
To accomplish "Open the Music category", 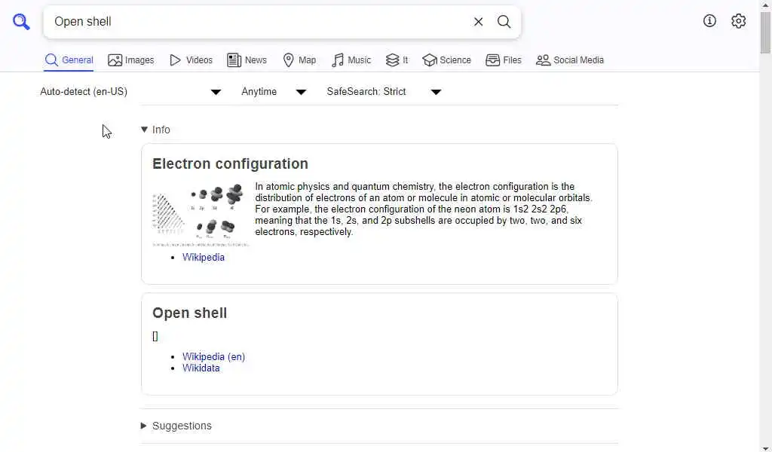I will point(351,60).
